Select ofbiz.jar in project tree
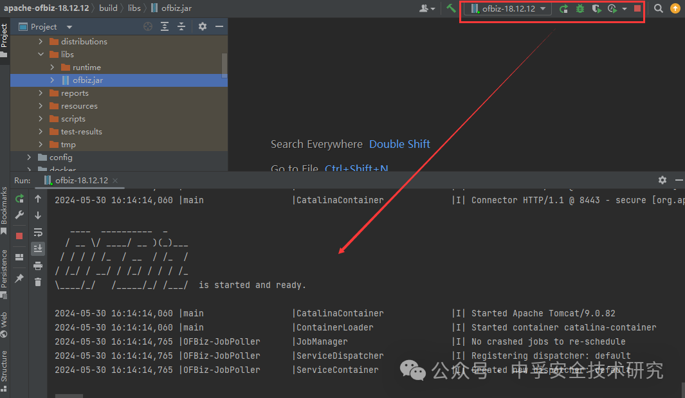 [119, 80]
